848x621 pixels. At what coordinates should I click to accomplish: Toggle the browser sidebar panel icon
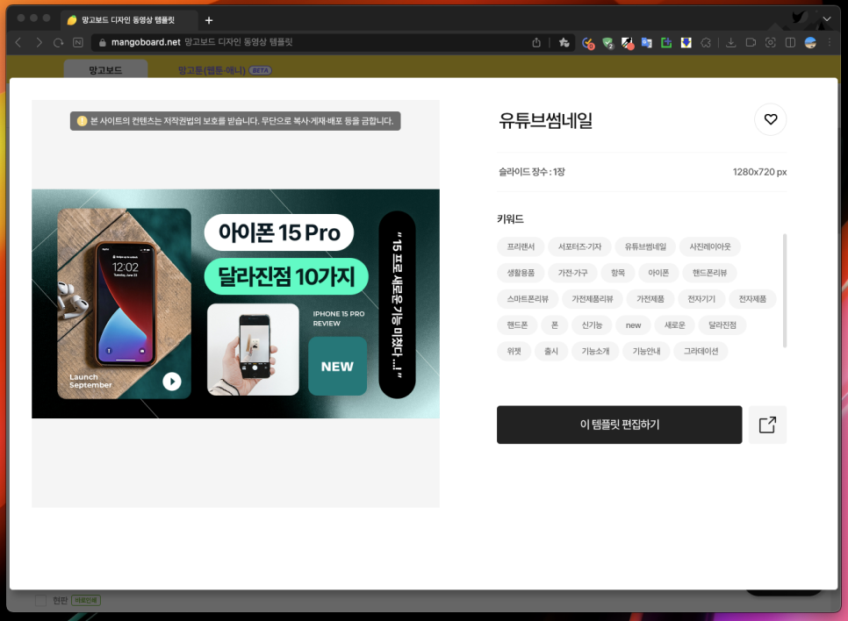790,42
